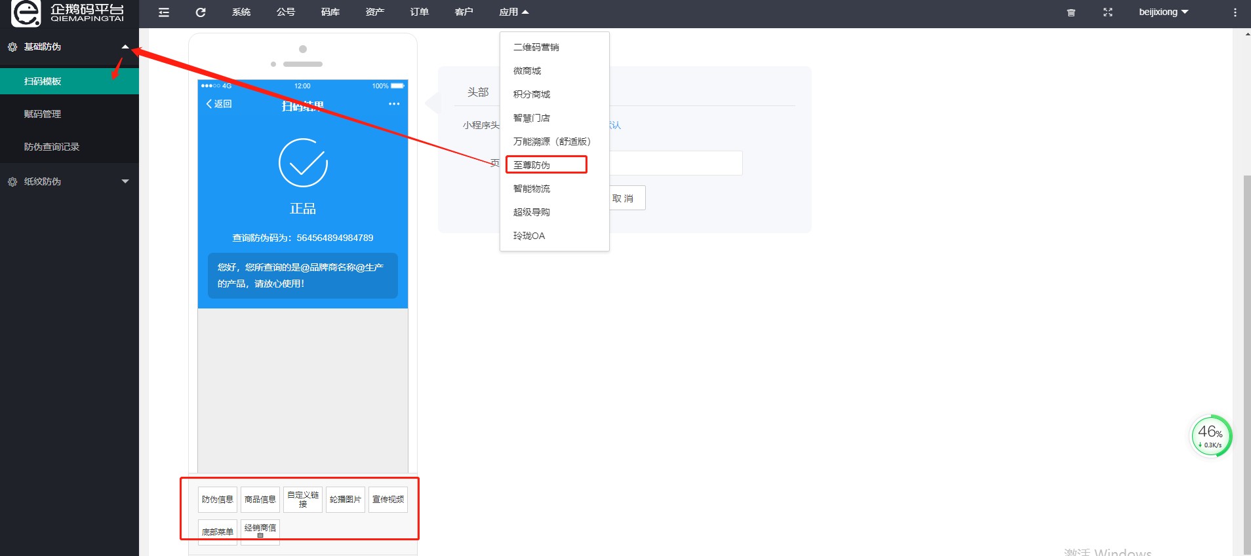Screen dimensions: 1251x556
Task: Select 智能物流 from the app menu
Action: click(x=555, y=189)
